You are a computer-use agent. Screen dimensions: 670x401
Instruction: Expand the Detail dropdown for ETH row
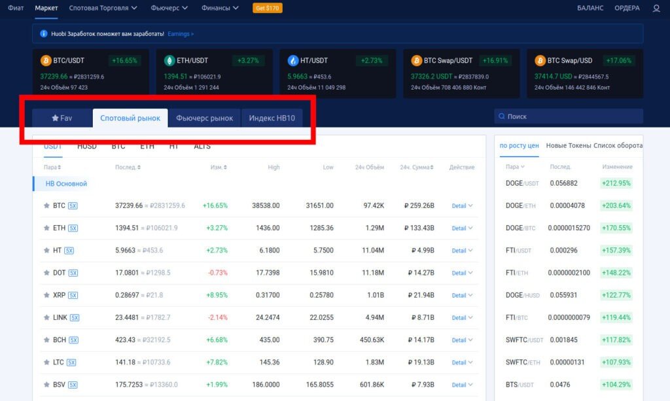pyautogui.click(x=462, y=228)
